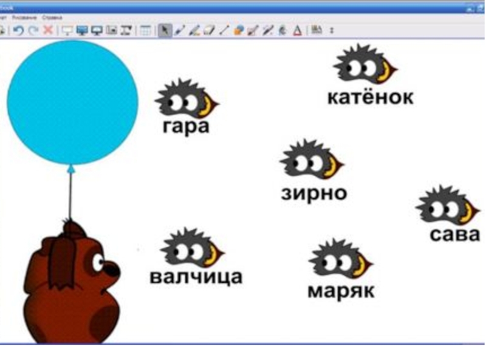The image size is (486, 364).
Task: Open the Рисование menu
Action: click(x=24, y=18)
